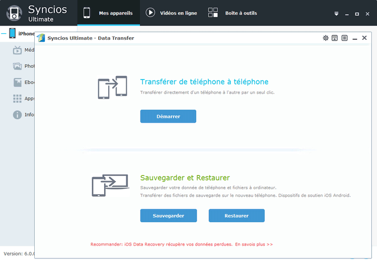Click the phone-to-computer backup icon
The height and width of the screenshot is (262, 377).
111,186
